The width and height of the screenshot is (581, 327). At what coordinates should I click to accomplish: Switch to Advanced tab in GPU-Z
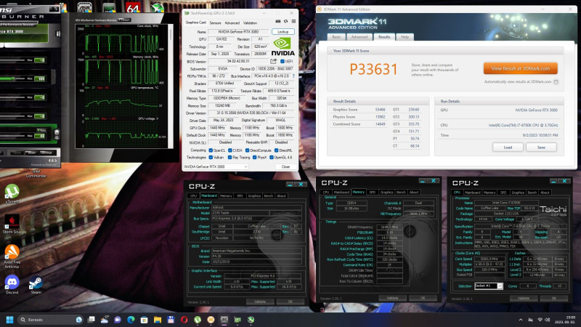click(x=232, y=23)
